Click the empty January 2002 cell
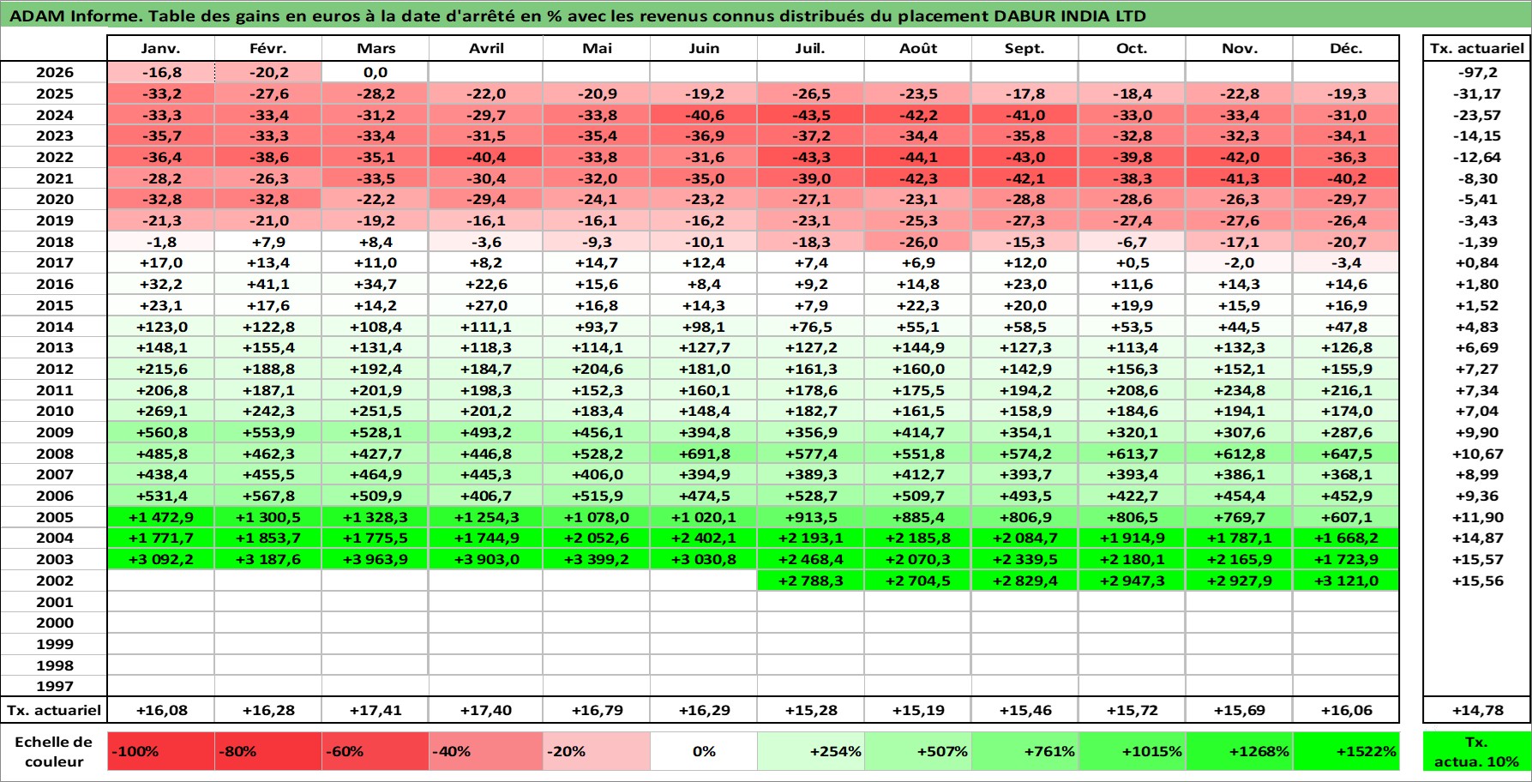 point(161,580)
